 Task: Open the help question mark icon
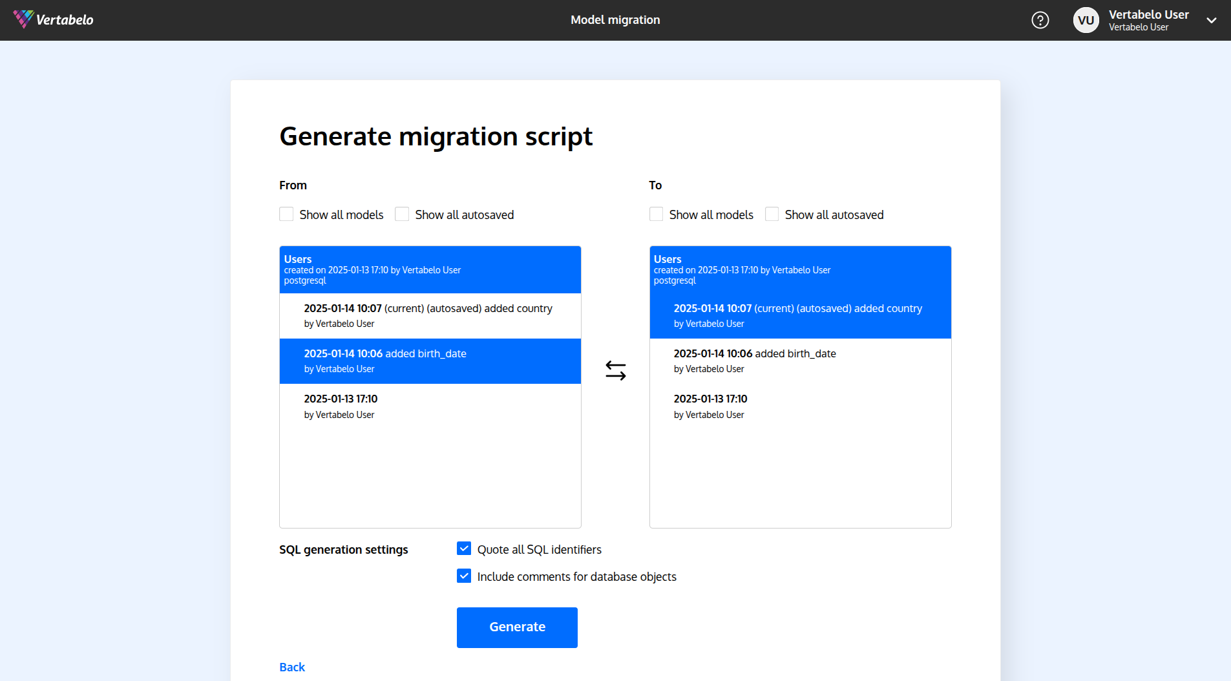click(x=1040, y=20)
